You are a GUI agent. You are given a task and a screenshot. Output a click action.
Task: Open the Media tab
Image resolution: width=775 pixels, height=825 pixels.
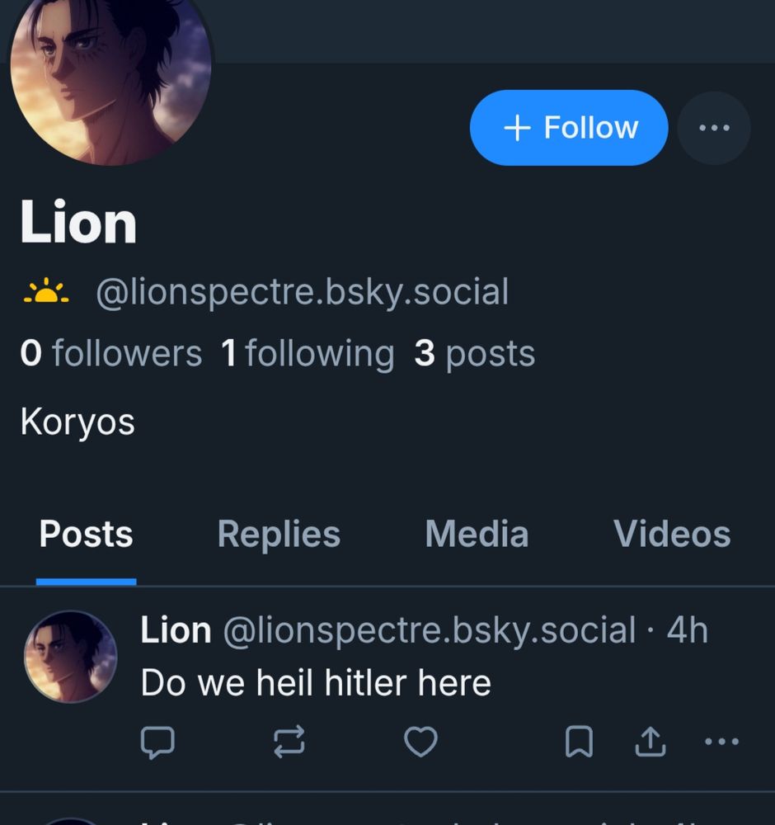(x=477, y=534)
